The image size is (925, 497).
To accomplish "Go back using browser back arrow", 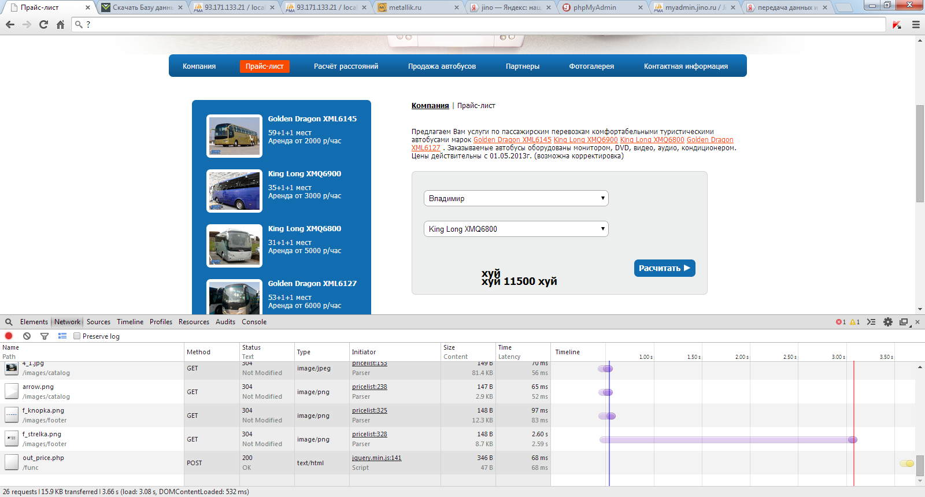I will coord(10,25).
